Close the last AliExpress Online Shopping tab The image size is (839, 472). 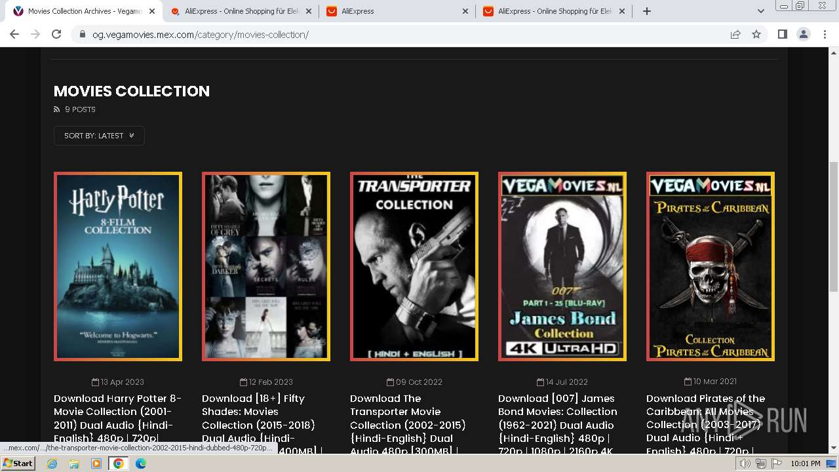[x=622, y=11]
